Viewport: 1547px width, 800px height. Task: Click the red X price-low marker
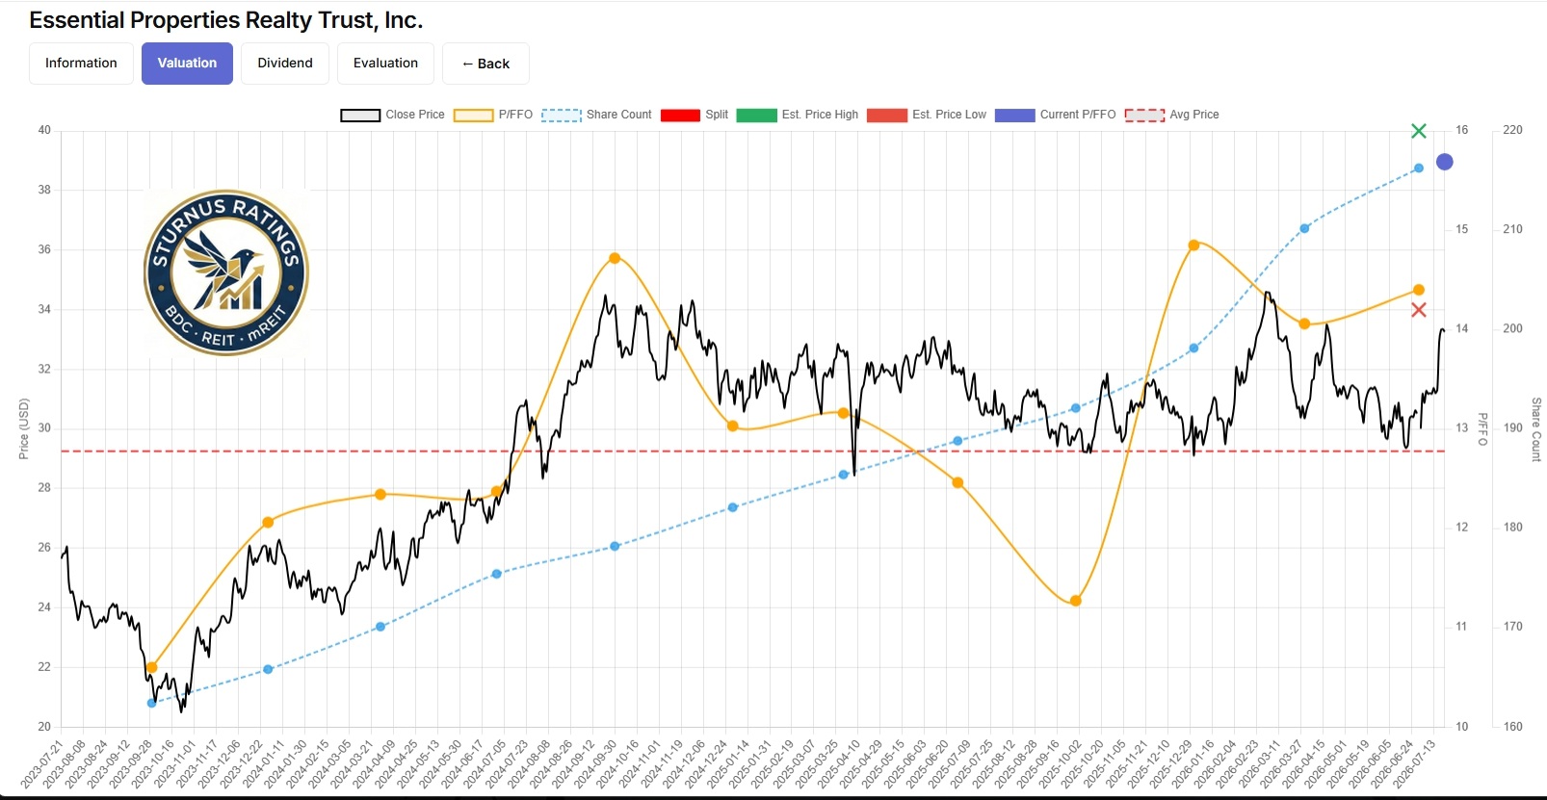click(x=1419, y=310)
